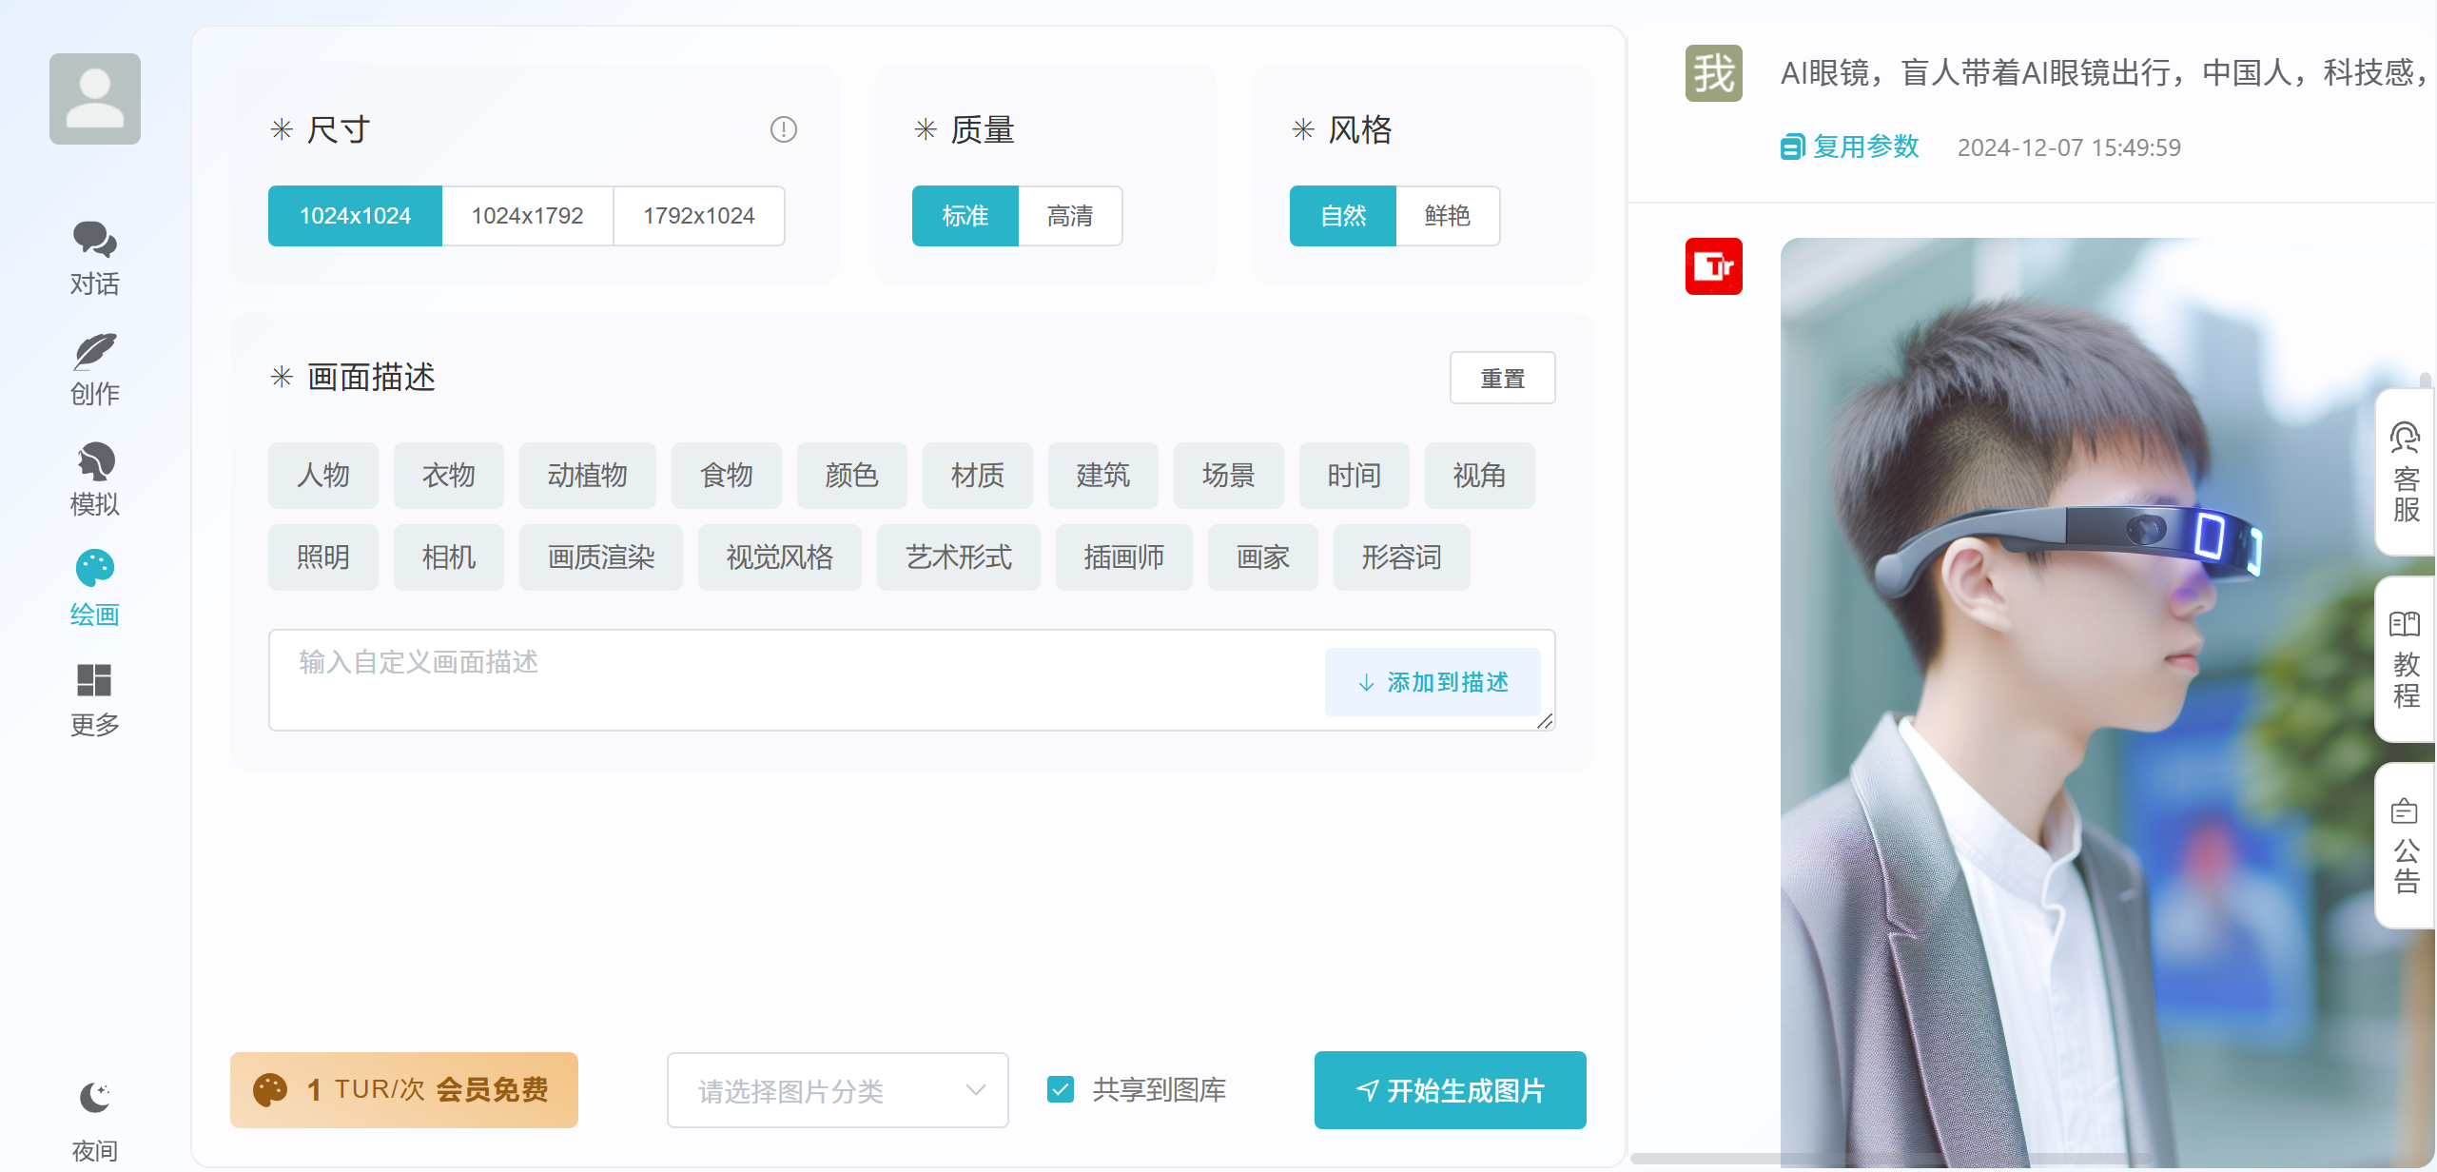The width and height of the screenshot is (2437, 1172).
Task: Open the 请选择图片分类 dropdown
Action: pos(837,1090)
